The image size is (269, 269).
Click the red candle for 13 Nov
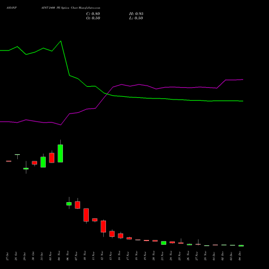coord(112,234)
